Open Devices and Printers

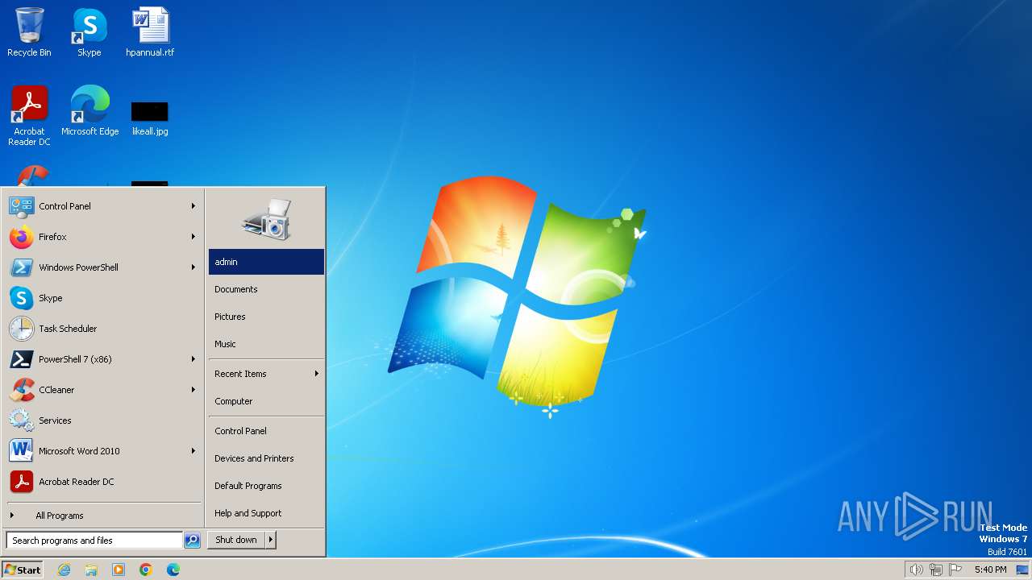(266, 458)
